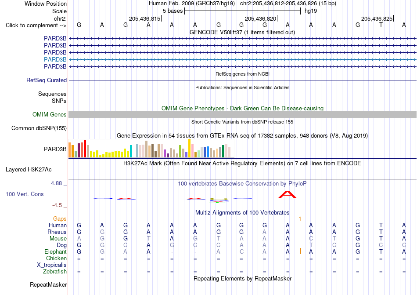Select the tallest yellow GTEx expression bar
This screenshot has width=417, height=295.
[x=189, y=148]
